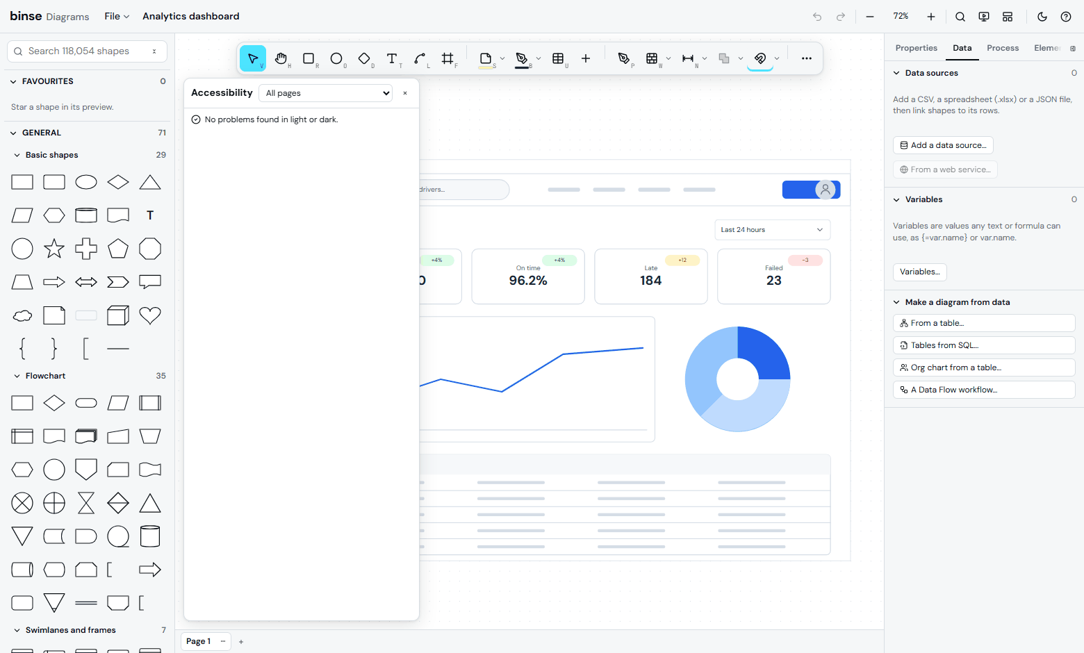This screenshot has height=653, width=1084.
Task: Open the layout templates icon in top bar
Action: click(1008, 17)
